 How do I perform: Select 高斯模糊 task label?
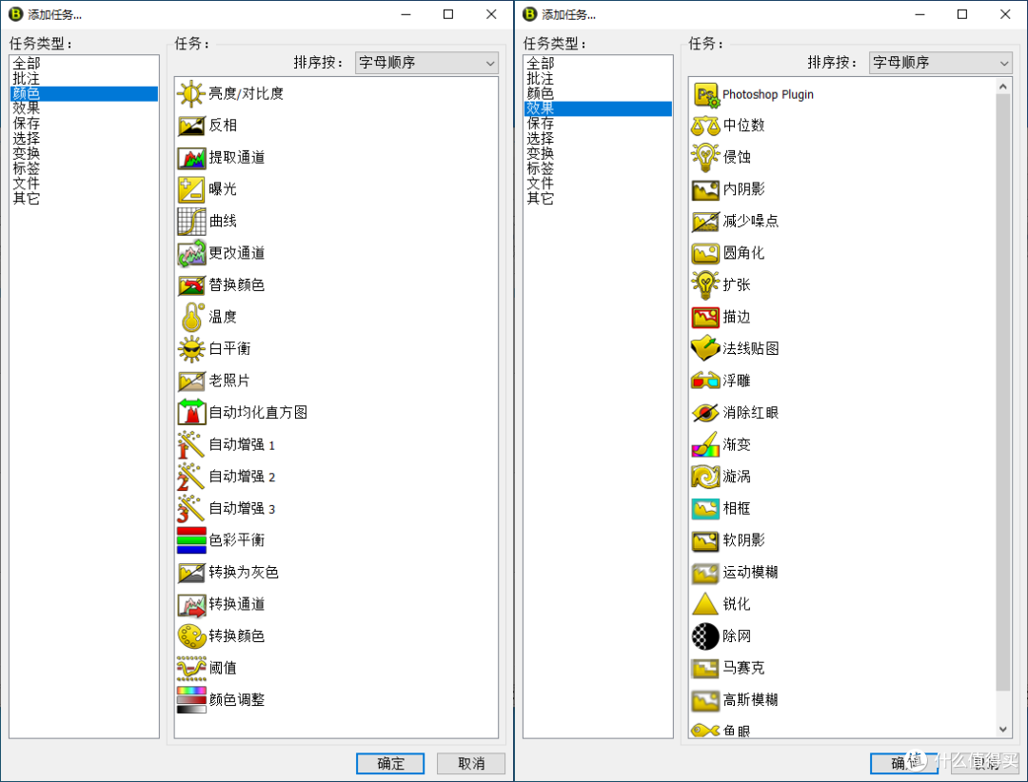tap(751, 700)
